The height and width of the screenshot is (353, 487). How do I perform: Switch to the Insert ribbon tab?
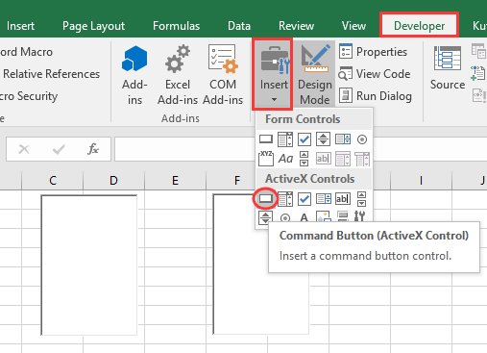[x=20, y=26]
